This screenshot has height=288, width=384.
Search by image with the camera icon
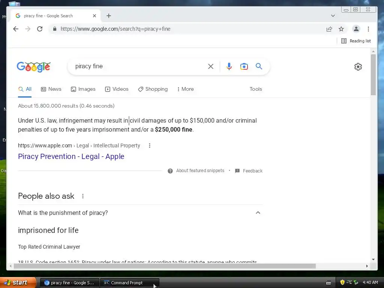[244, 66]
